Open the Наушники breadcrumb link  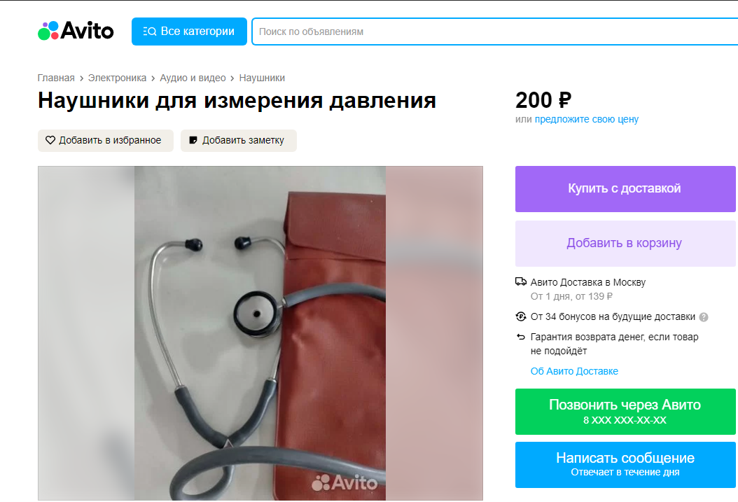click(262, 78)
